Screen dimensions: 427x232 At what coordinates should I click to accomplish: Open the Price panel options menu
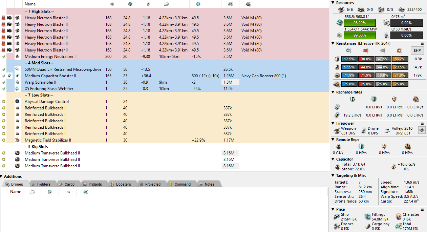(422, 209)
